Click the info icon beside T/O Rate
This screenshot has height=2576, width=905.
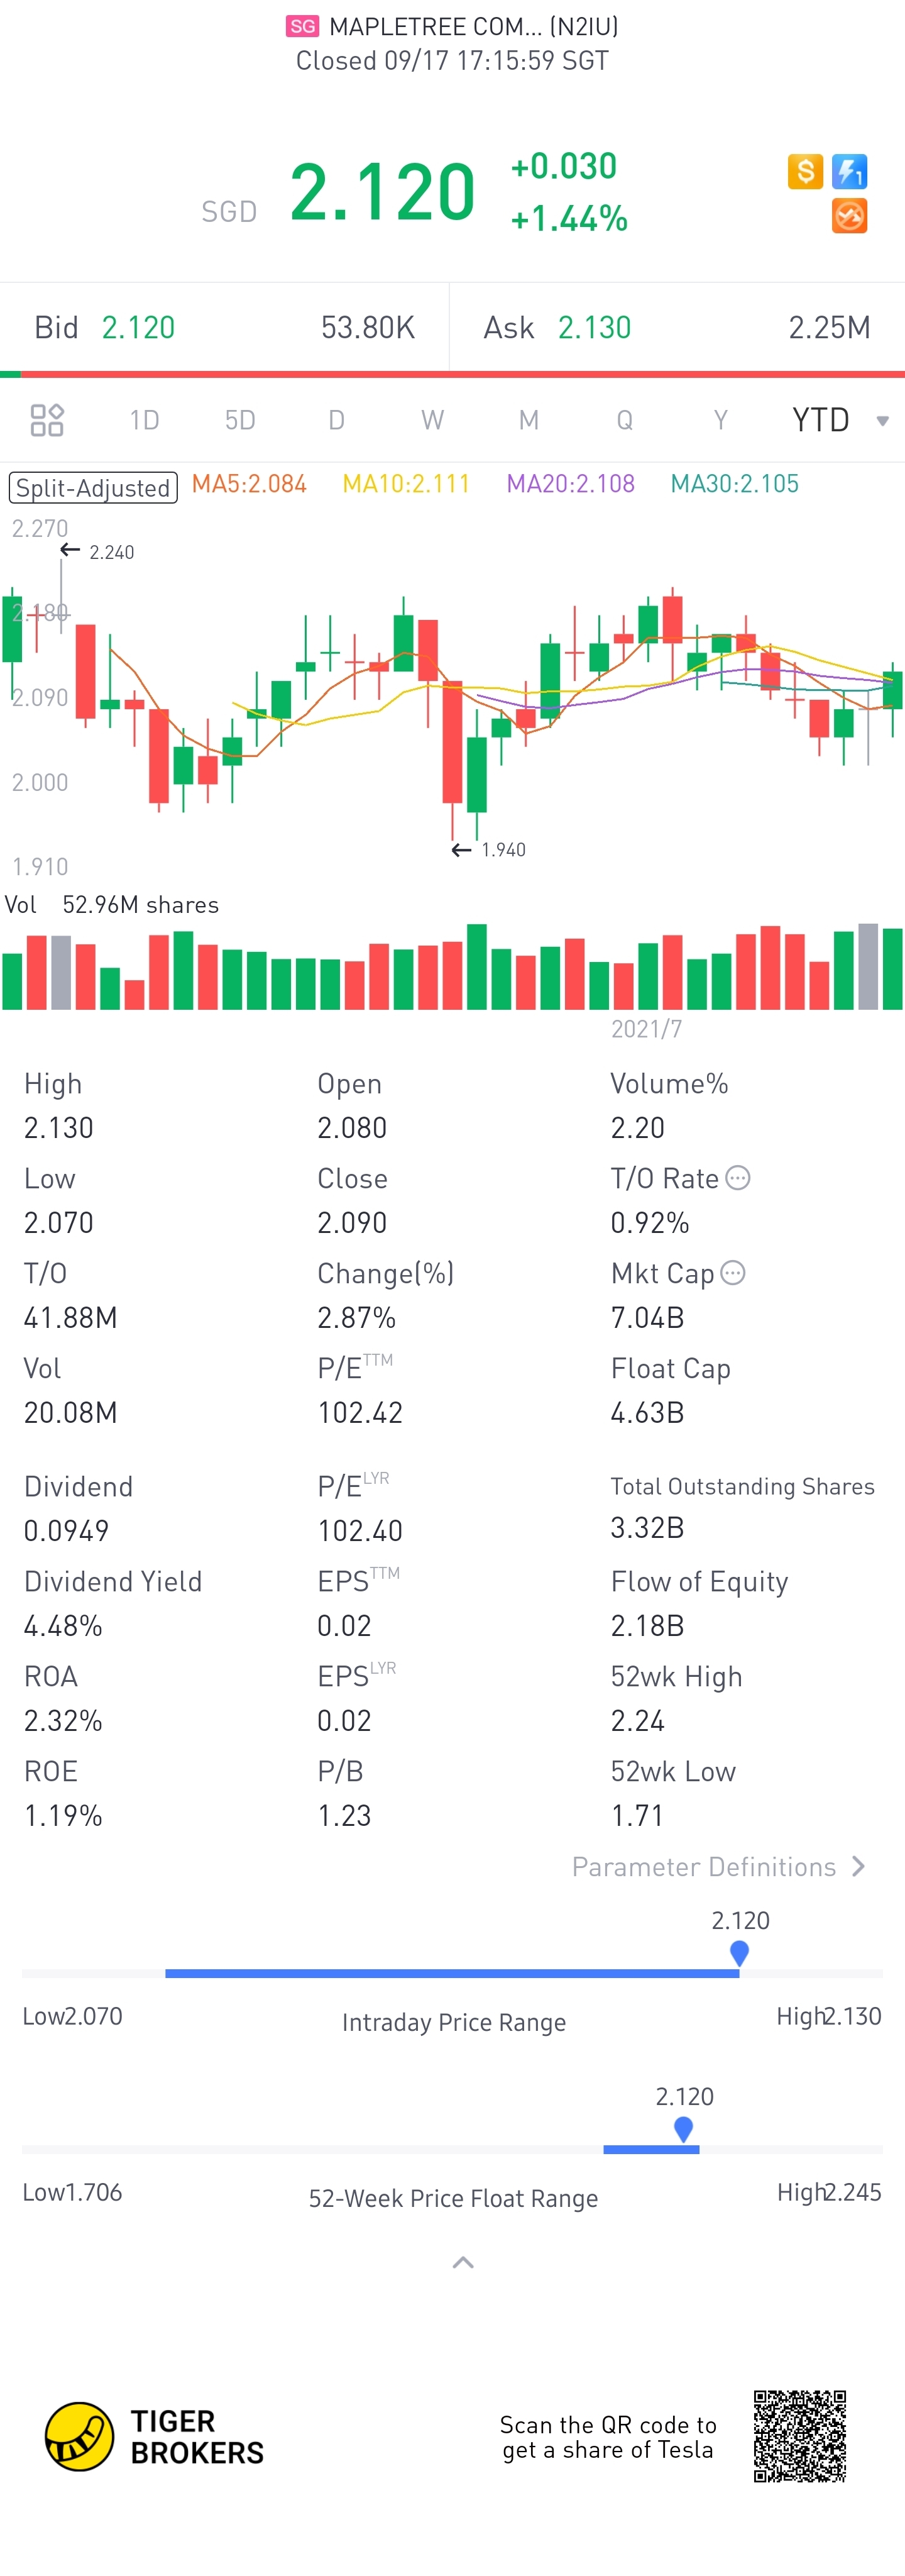coord(738,1178)
